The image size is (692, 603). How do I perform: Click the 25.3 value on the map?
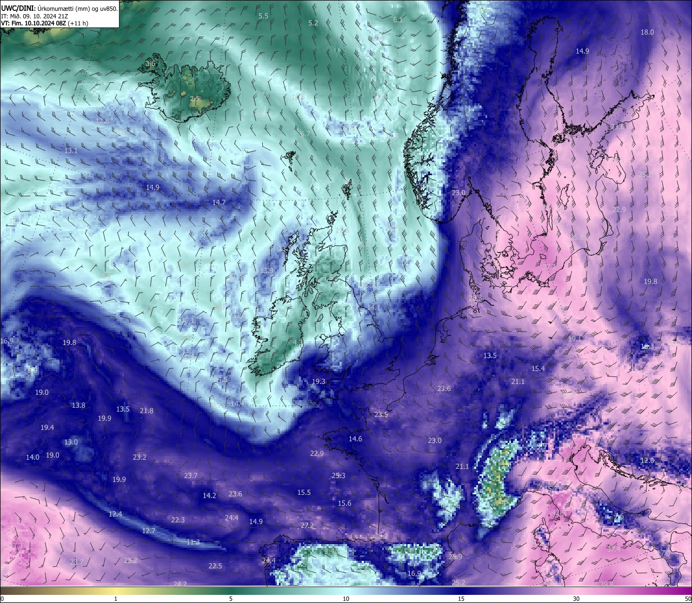tap(338, 475)
